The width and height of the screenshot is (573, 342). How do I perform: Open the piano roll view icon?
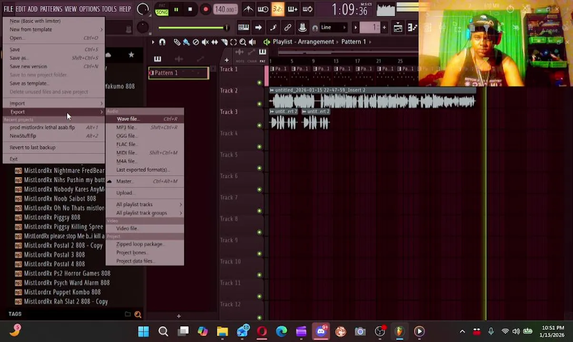click(x=412, y=27)
